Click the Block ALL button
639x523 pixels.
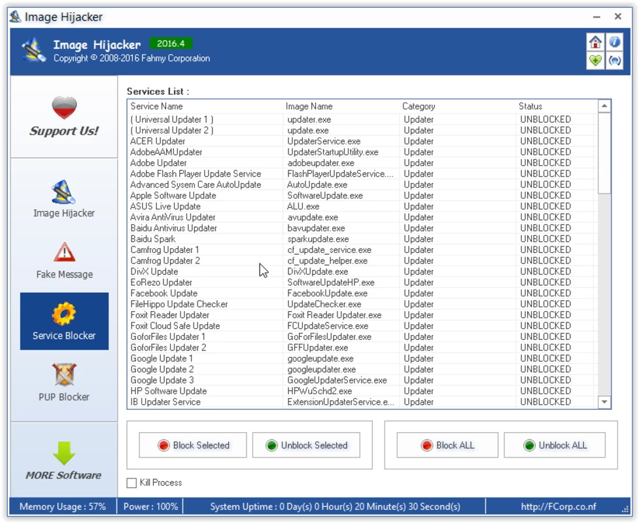(x=447, y=445)
